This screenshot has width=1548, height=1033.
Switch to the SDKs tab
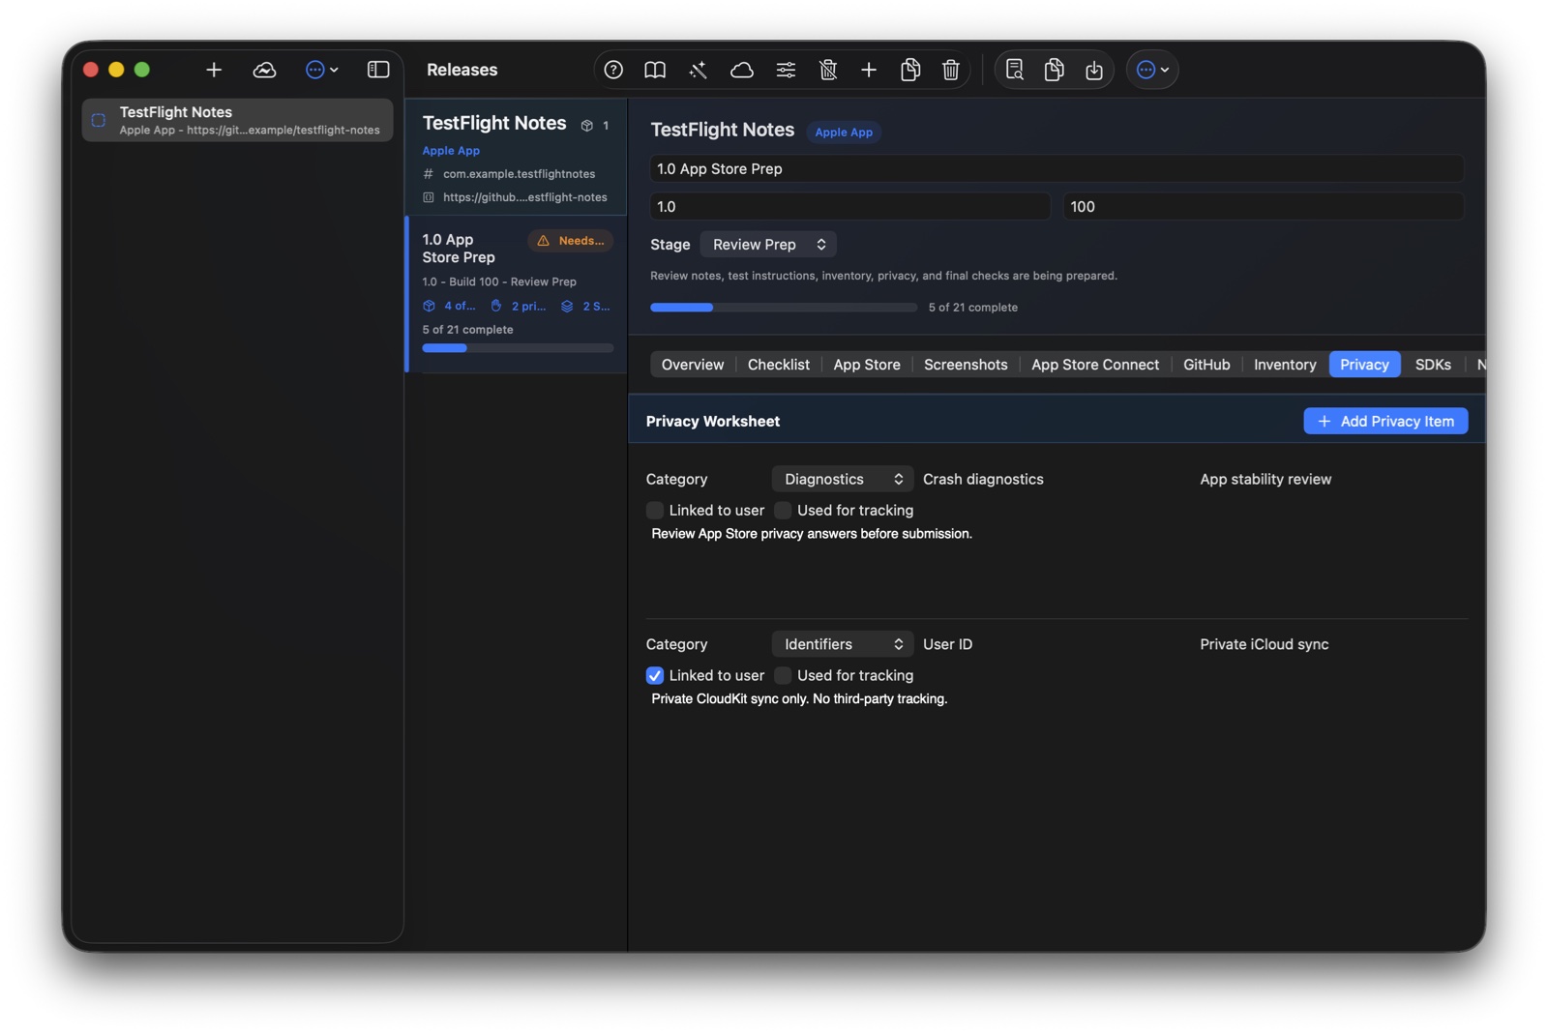pos(1433,365)
